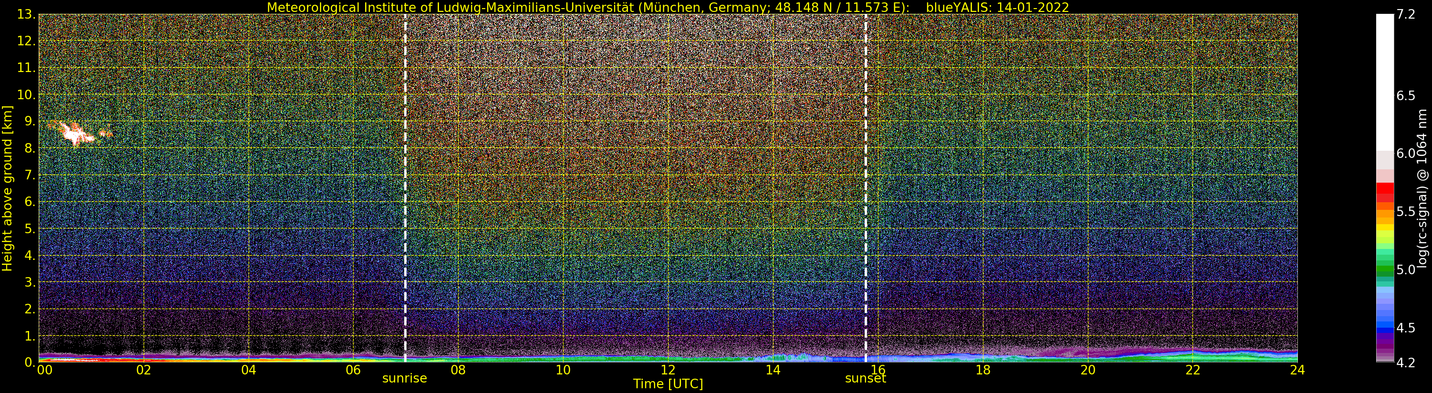This screenshot has height=393, width=1432.
Task: Click the '06' time tick label
Action: (353, 370)
